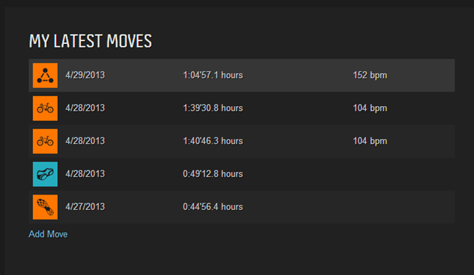Viewport: 474px width, 275px height.
Task: Open the Add Move link
Action: tap(48, 234)
